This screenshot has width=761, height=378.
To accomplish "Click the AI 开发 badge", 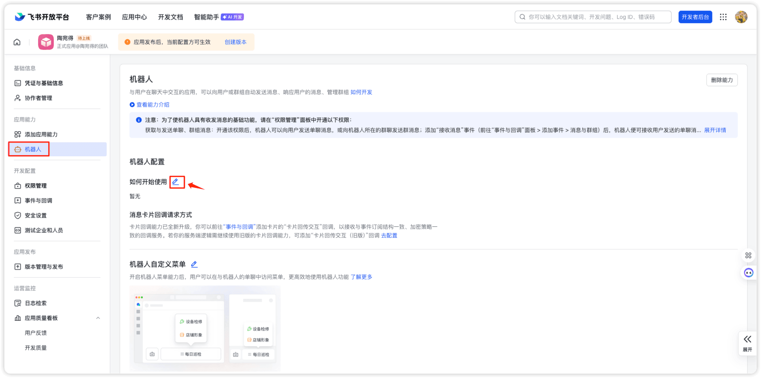I will click(x=232, y=17).
